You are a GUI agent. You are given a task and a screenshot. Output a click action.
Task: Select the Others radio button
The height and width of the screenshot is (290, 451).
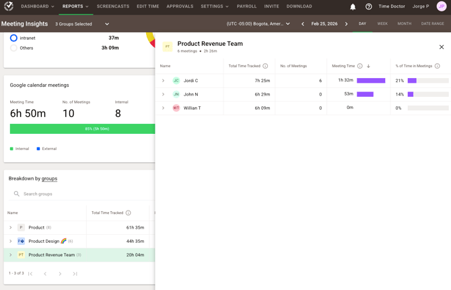coord(13,48)
